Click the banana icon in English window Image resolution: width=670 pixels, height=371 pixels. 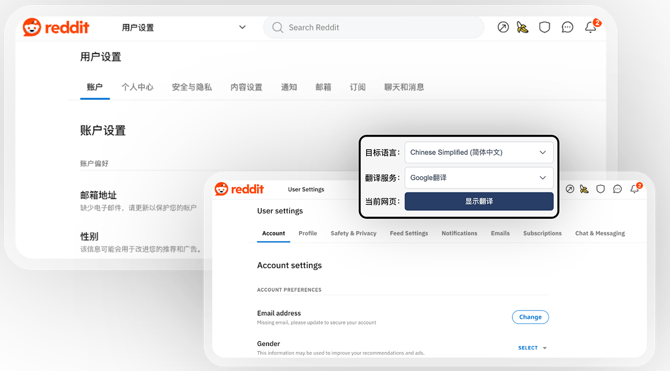pyautogui.click(x=584, y=189)
